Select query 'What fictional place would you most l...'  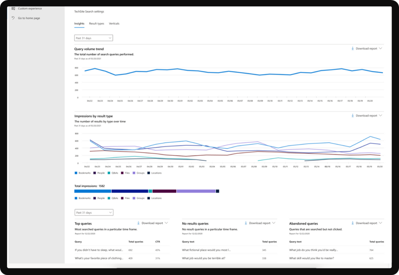tap(206, 250)
